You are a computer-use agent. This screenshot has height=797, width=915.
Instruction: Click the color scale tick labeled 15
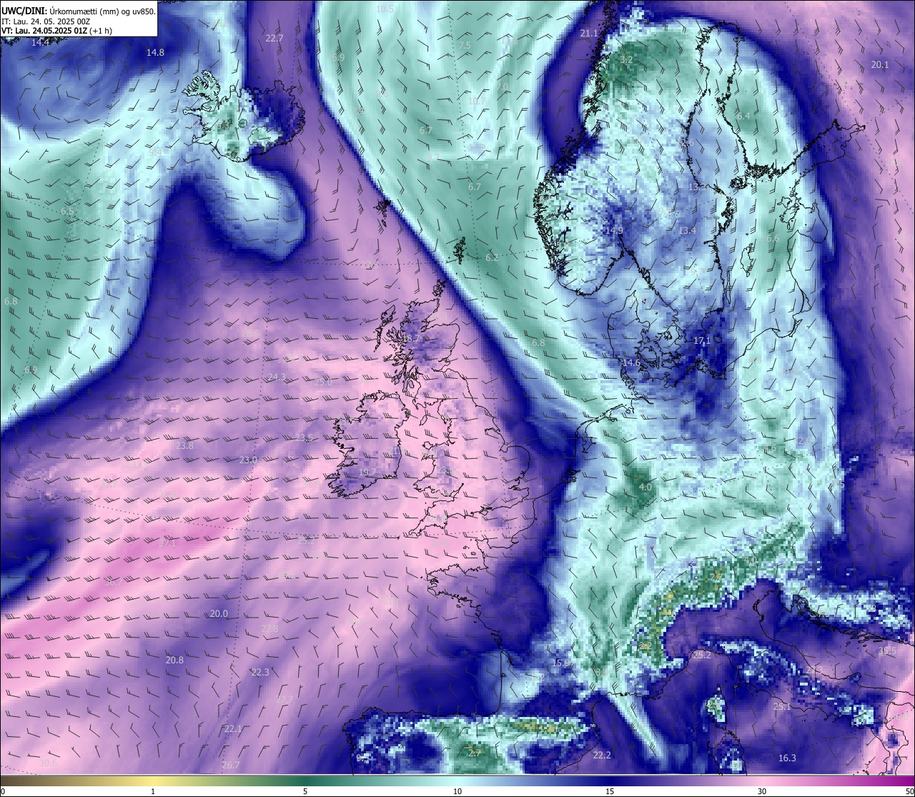click(x=610, y=791)
